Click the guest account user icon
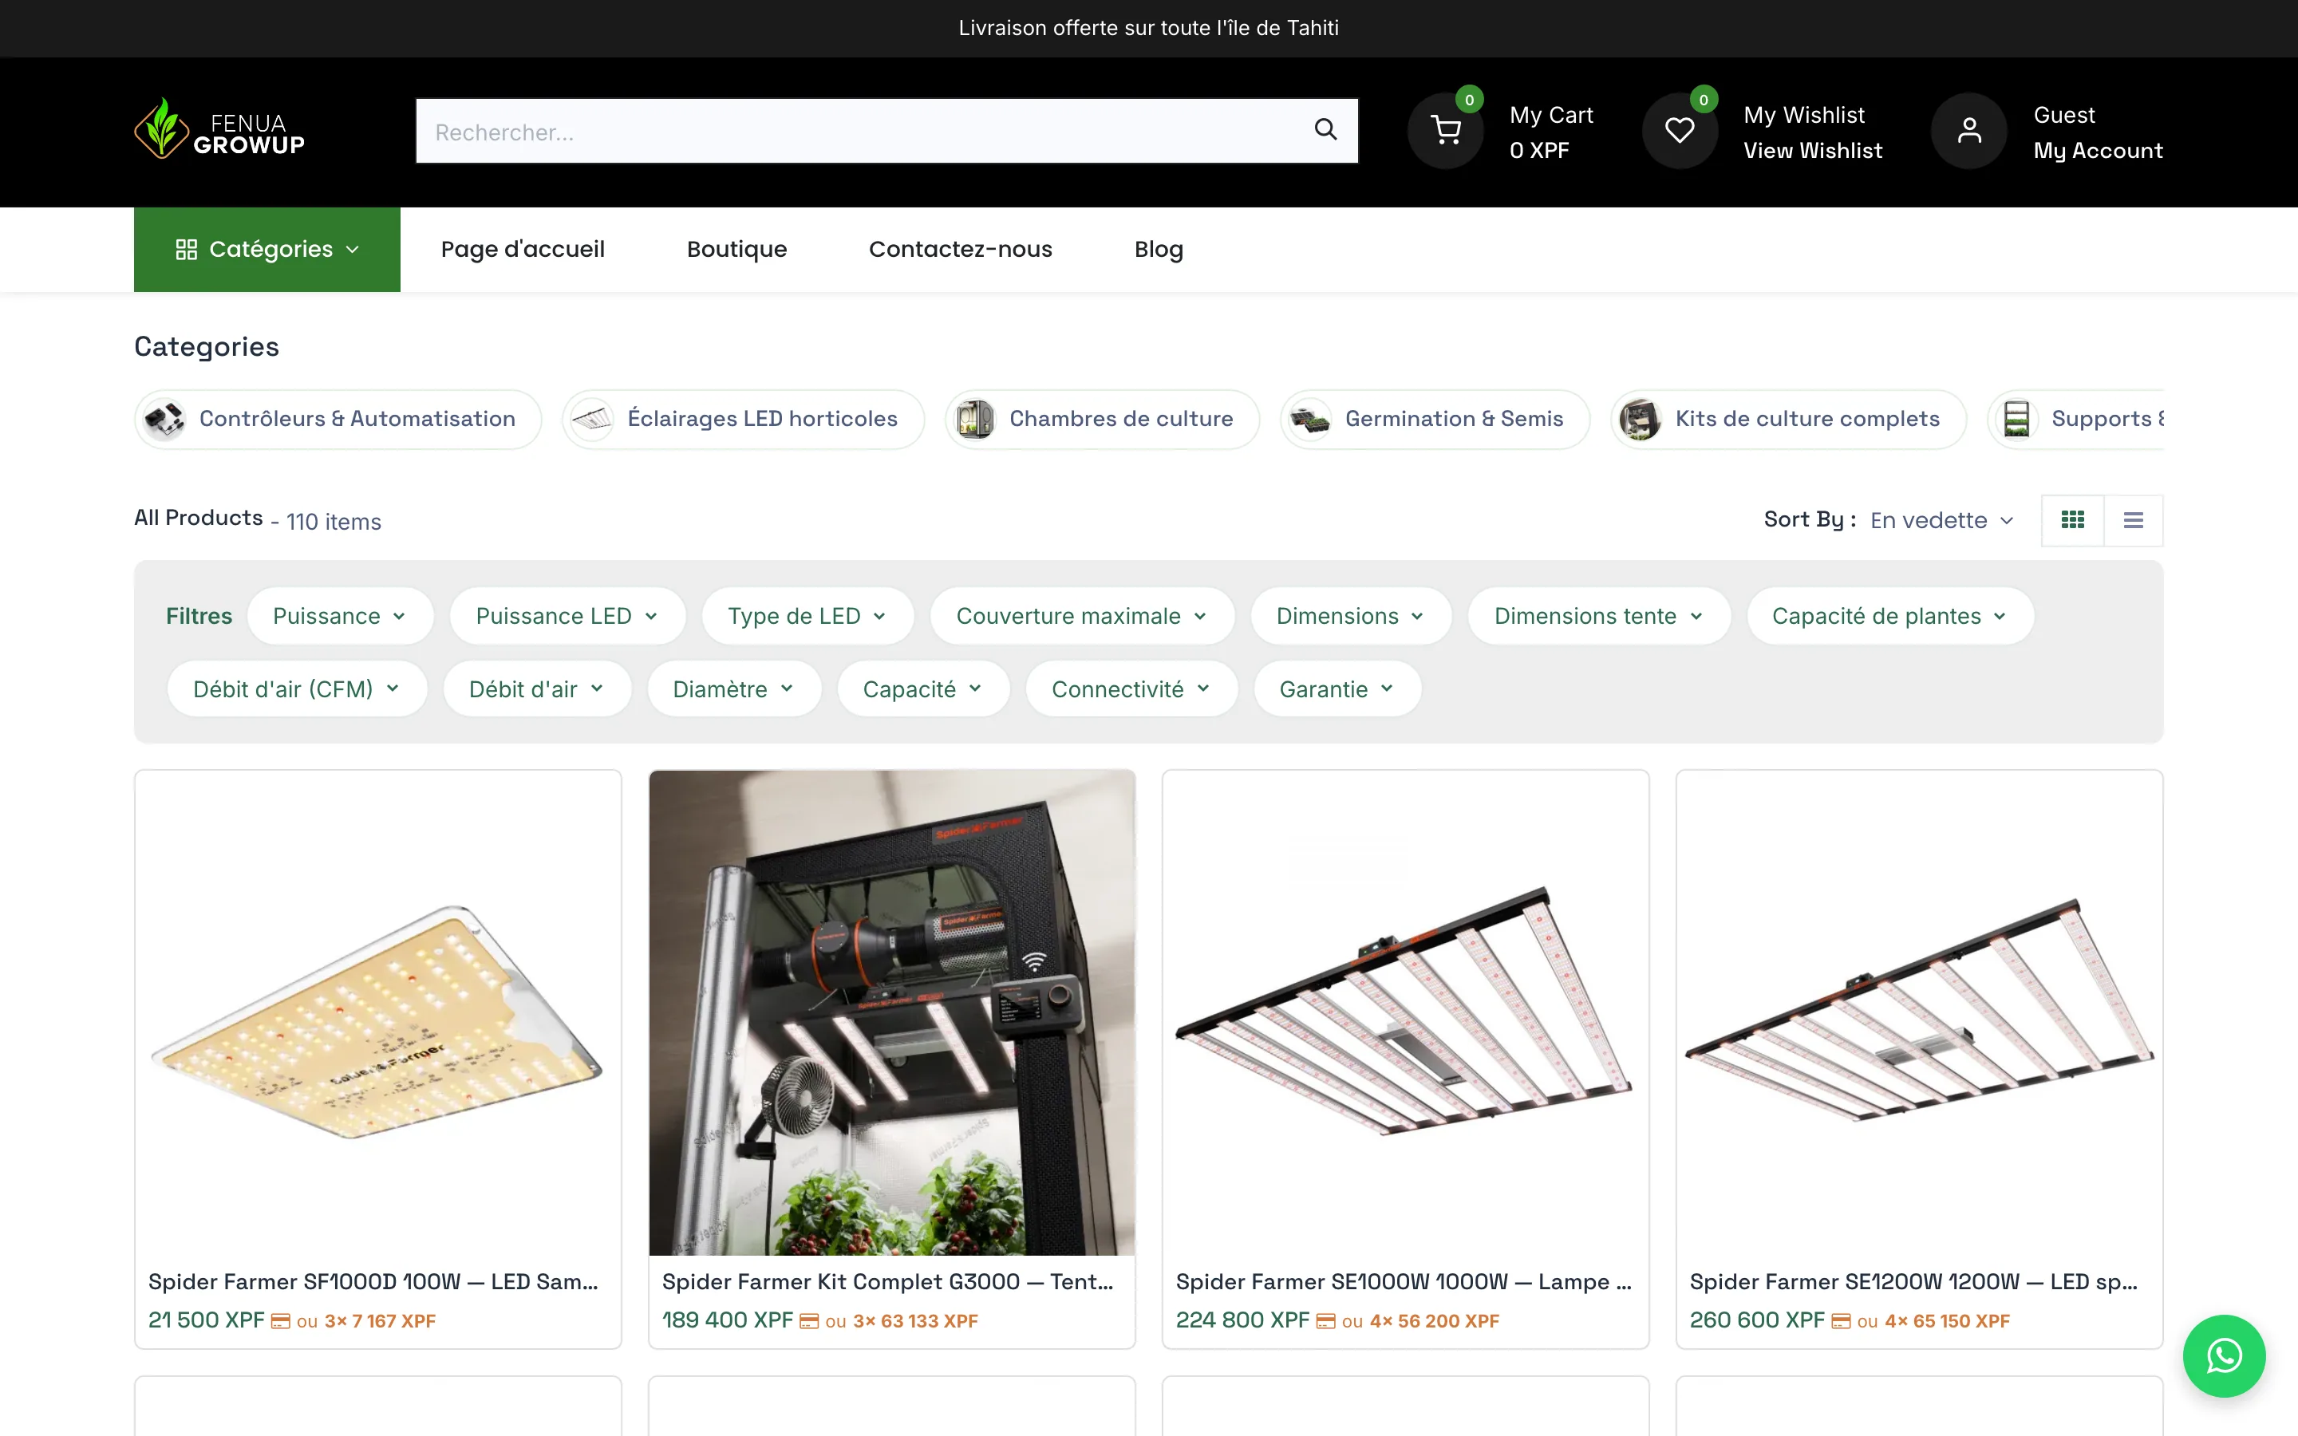The width and height of the screenshot is (2298, 1436). [1969, 131]
